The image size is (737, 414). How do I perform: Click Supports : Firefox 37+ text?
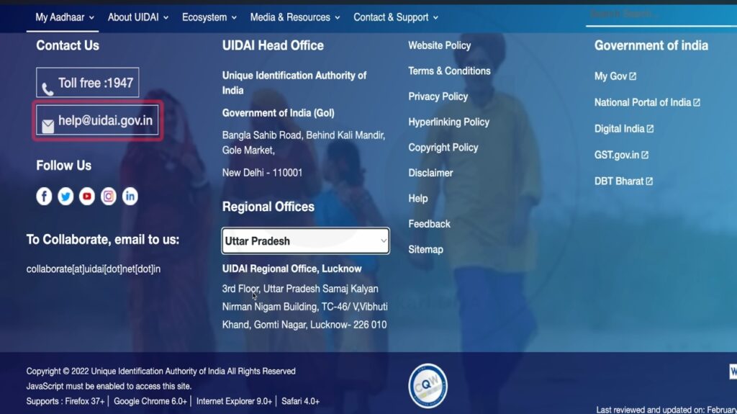[65, 401]
